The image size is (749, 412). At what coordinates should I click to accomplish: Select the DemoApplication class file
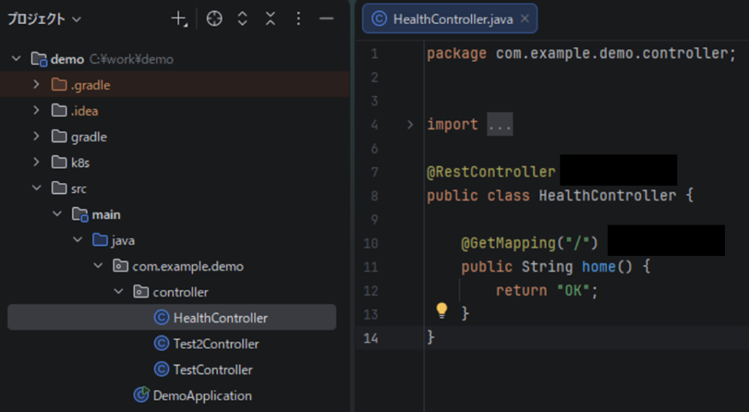[201, 396]
